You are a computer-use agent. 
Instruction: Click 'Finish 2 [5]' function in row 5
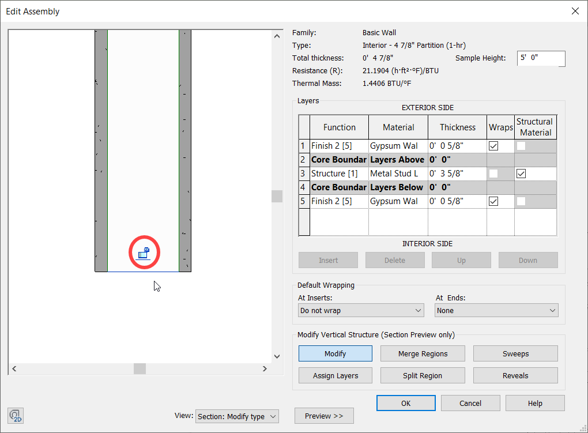point(339,201)
